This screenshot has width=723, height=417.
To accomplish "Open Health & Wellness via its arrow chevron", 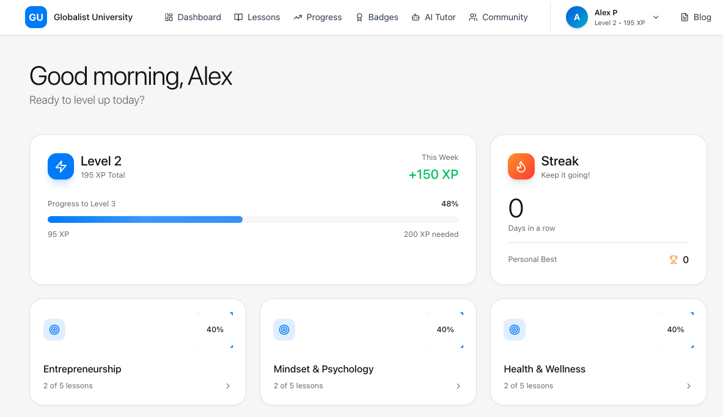I will [689, 386].
